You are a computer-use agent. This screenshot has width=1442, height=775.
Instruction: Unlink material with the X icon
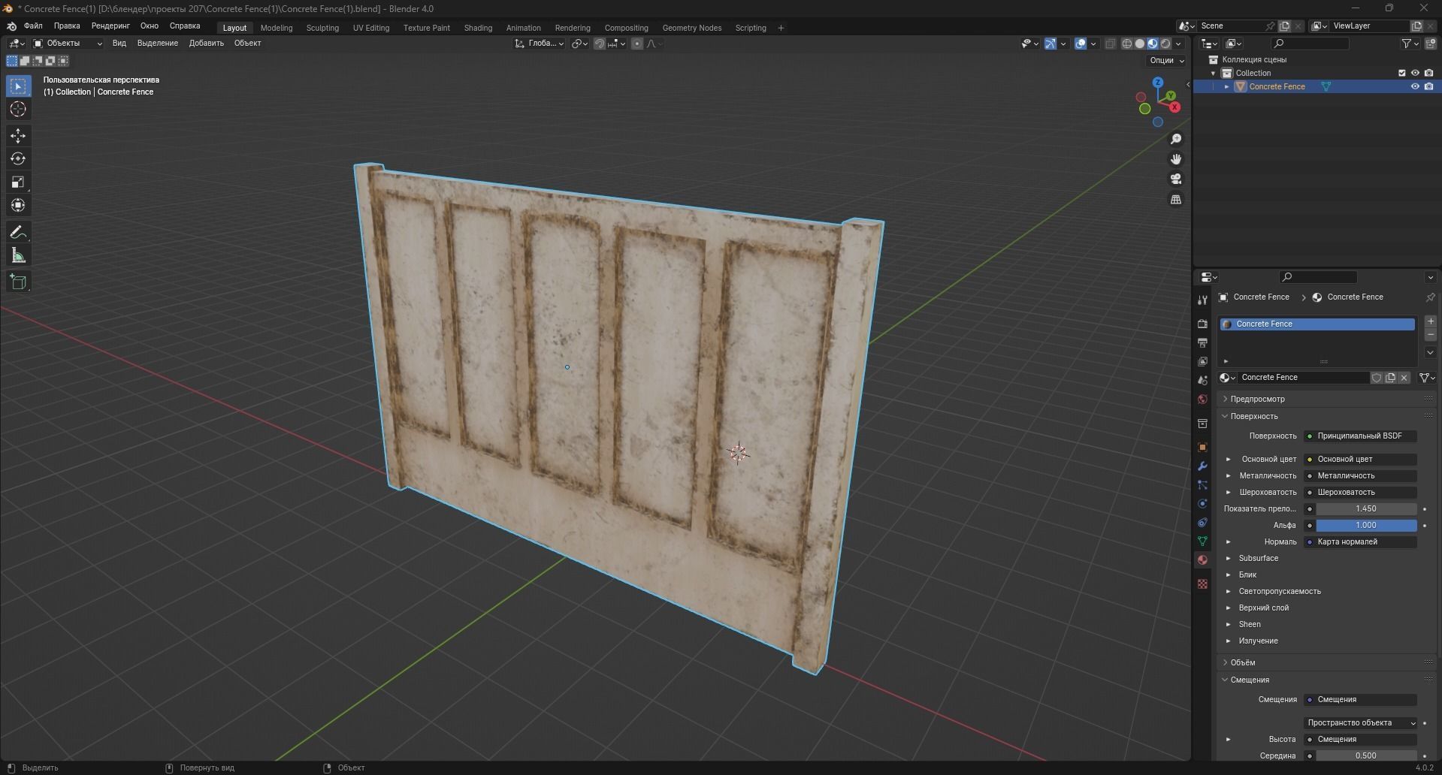pyautogui.click(x=1404, y=378)
